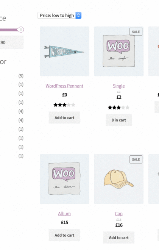Add the Album to cart
The height and width of the screenshot is (250, 159).
[64, 235]
